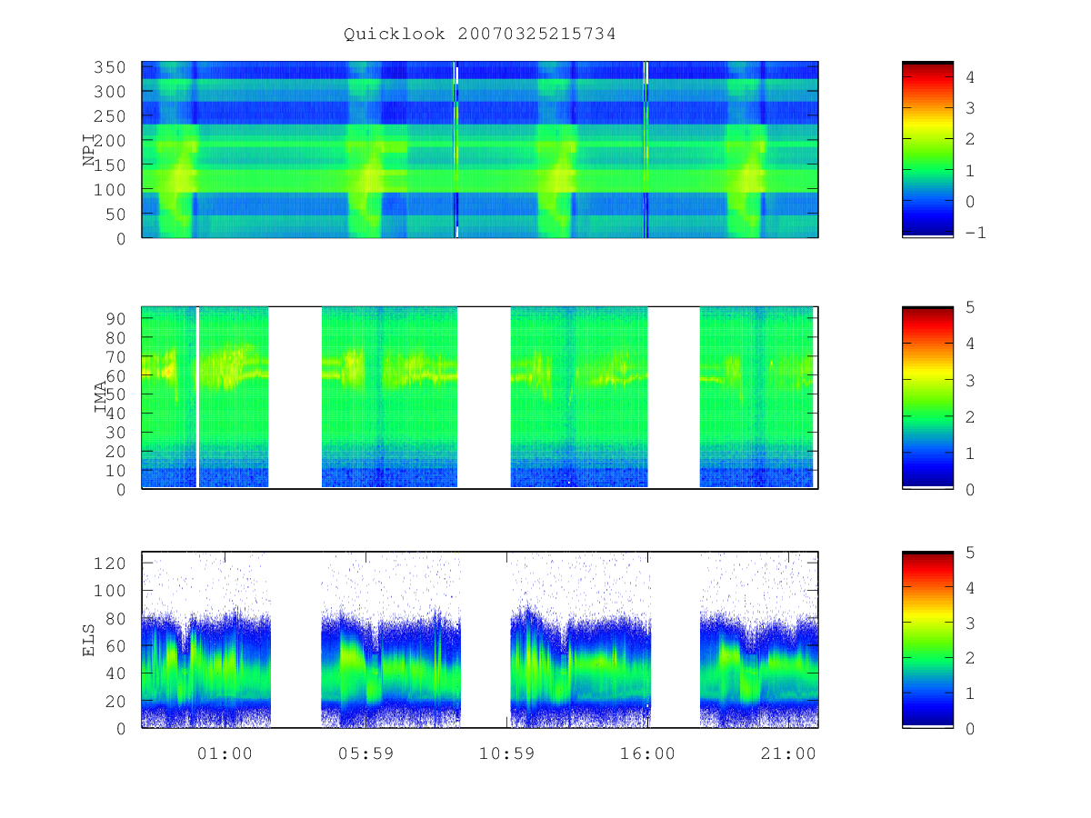The height and width of the screenshot is (818, 1091).
Task: Click the 05:59 time tick label
Action: (365, 753)
